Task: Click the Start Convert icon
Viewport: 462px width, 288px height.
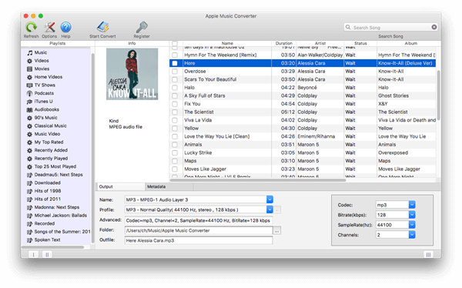Action: pyautogui.click(x=103, y=27)
